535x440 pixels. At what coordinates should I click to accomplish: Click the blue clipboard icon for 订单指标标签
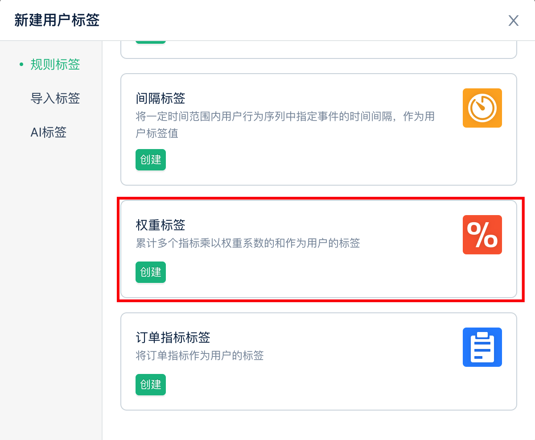[482, 347]
